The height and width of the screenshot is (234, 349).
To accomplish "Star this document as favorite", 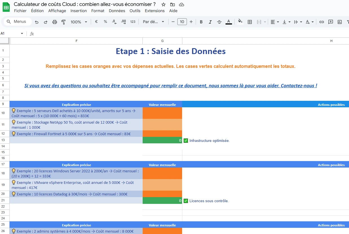I will pyautogui.click(x=164, y=5).
